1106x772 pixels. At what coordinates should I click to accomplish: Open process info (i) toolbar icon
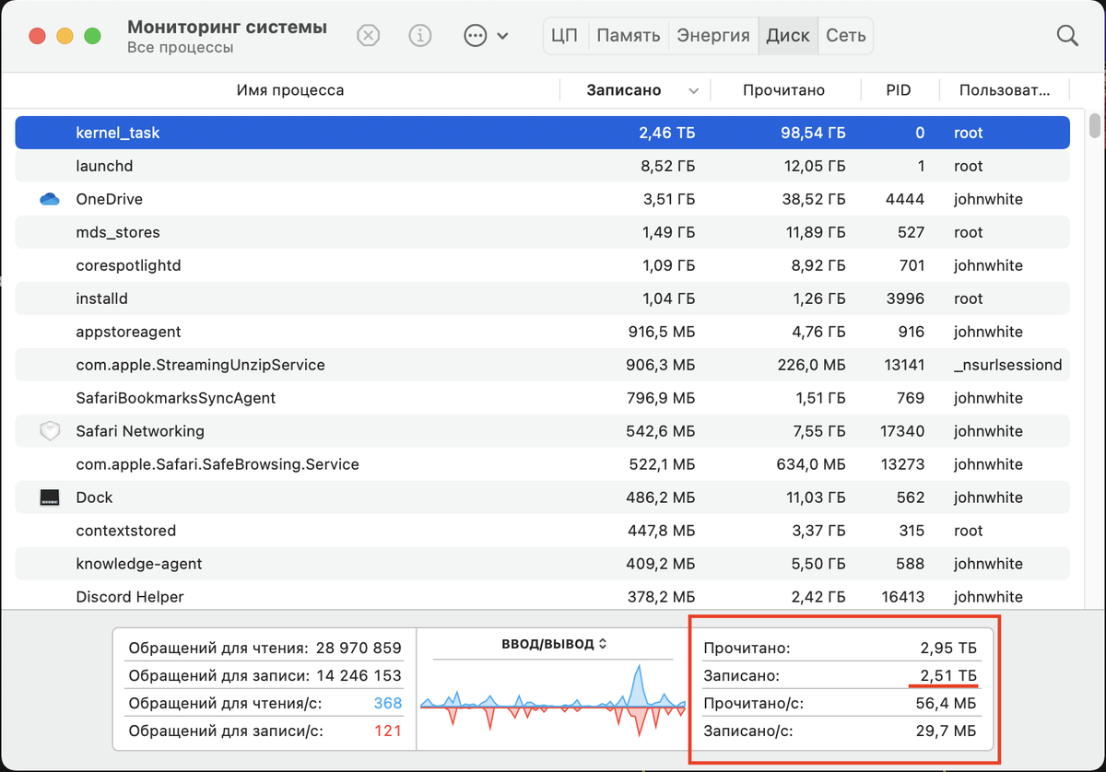coord(420,36)
